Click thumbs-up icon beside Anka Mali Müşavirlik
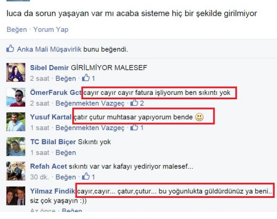277x219 pixels. point(10,48)
